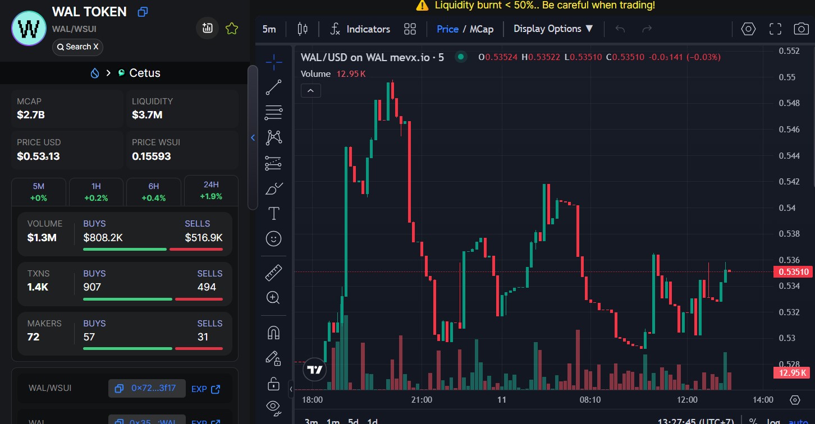Choose the text annotation tool
This screenshot has height=424, width=815.
(273, 213)
